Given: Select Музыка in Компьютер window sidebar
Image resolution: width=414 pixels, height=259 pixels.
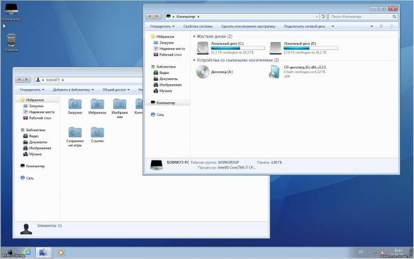Looking at the screenshot, I should pyautogui.click(x=166, y=91).
